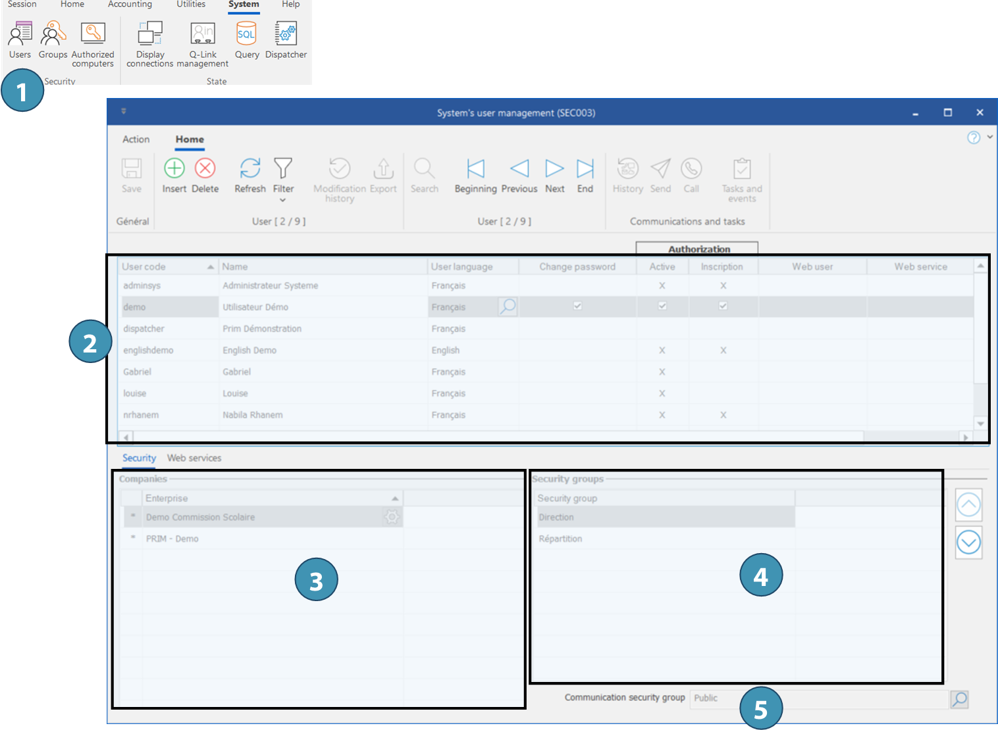
Task: Click language lookup magnifier on demo row
Action: click(508, 306)
